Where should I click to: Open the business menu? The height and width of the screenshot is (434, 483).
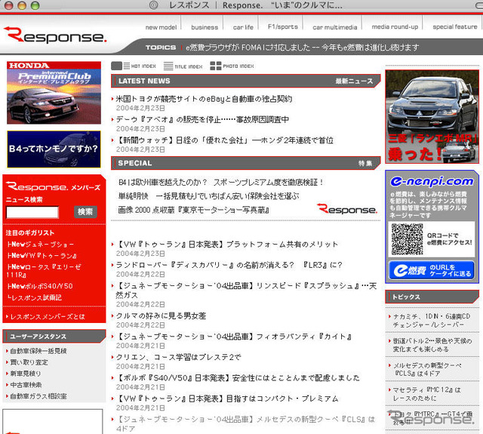click(205, 27)
